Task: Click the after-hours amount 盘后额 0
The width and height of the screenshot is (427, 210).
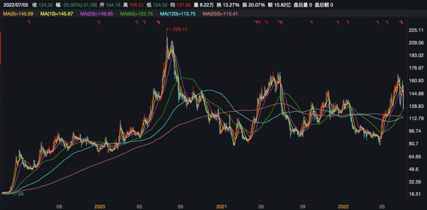Action: point(324,5)
